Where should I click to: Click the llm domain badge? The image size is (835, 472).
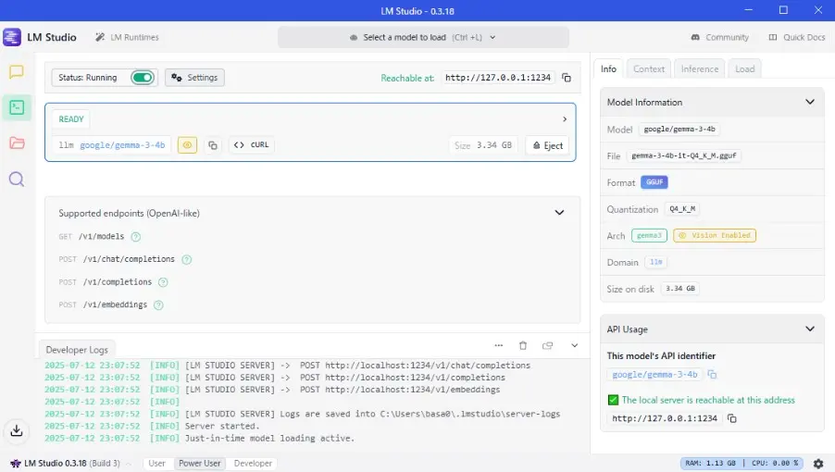pos(655,262)
